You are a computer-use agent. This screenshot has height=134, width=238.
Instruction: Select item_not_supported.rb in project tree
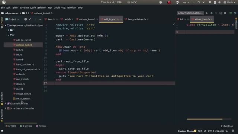pos(28,69)
